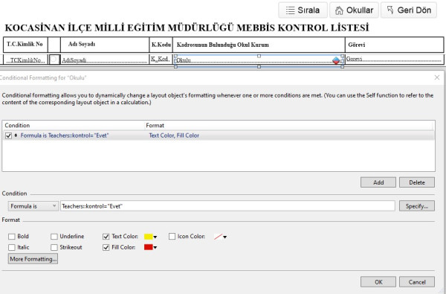Click the Geri Dön arrow icon
The image size is (446, 294).
[x=390, y=10]
